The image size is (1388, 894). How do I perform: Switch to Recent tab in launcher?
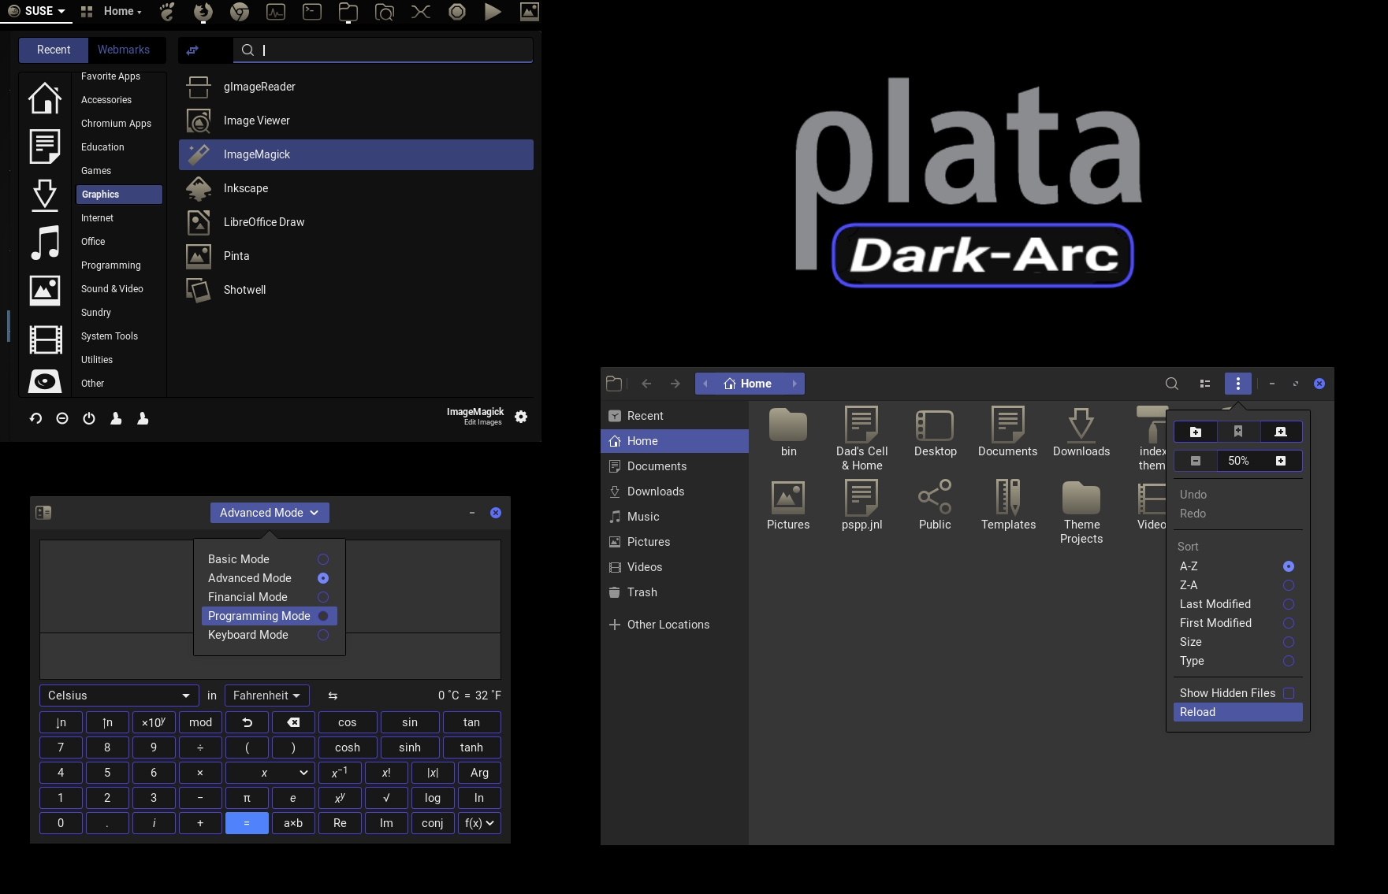pos(54,50)
